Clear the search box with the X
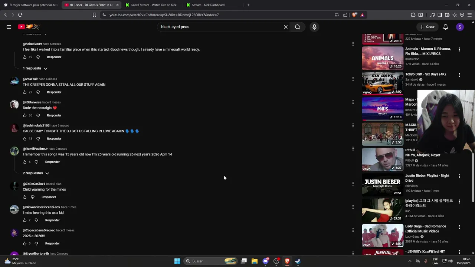The height and width of the screenshot is (267, 475). pos(286,27)
